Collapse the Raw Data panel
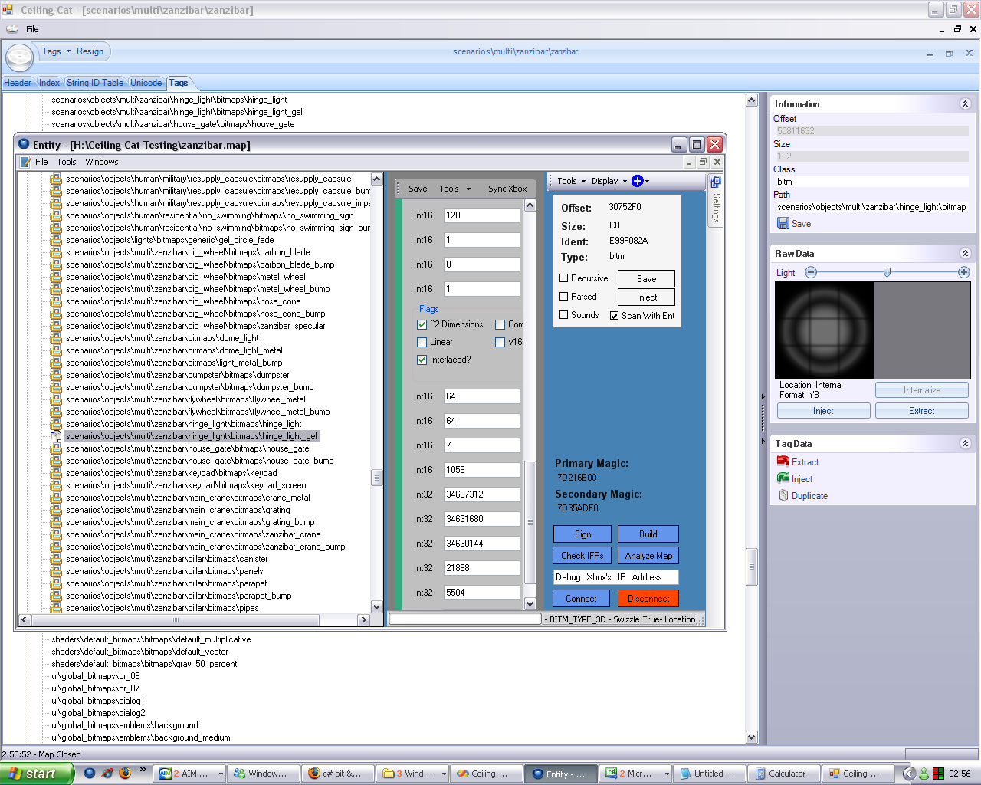 [965, 254]
